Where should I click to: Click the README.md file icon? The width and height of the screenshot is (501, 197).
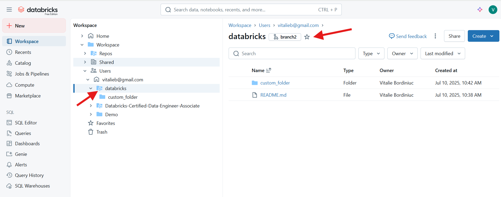[255, 95]
